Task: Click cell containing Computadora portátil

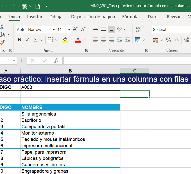Action: tap(70, 127)
